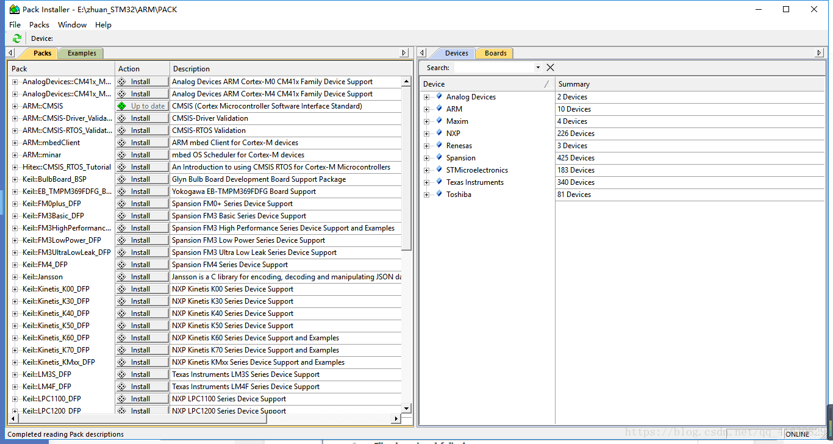Image resolution: width=833 pixels, height=444 pixels.
Task: Expand the ARM::CMSIS pack row
Action: [x=15, y=106]
